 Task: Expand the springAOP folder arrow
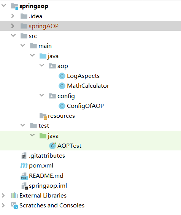pos(13,26)
